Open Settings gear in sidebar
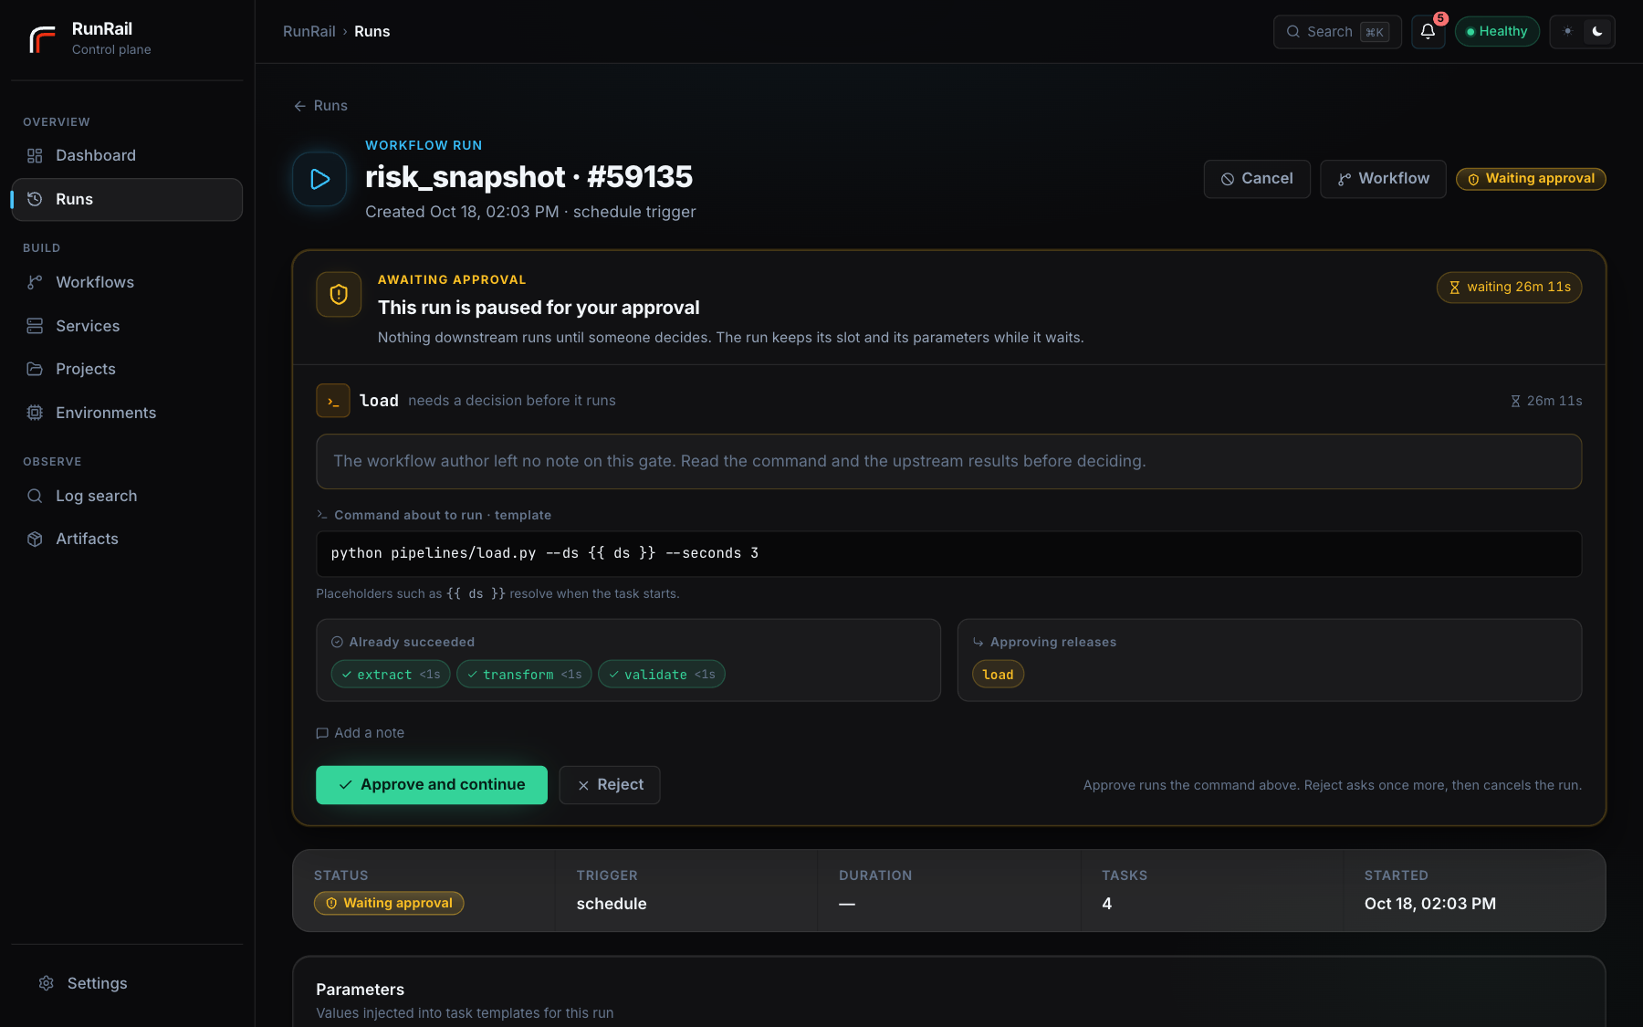 click(47, 983)
